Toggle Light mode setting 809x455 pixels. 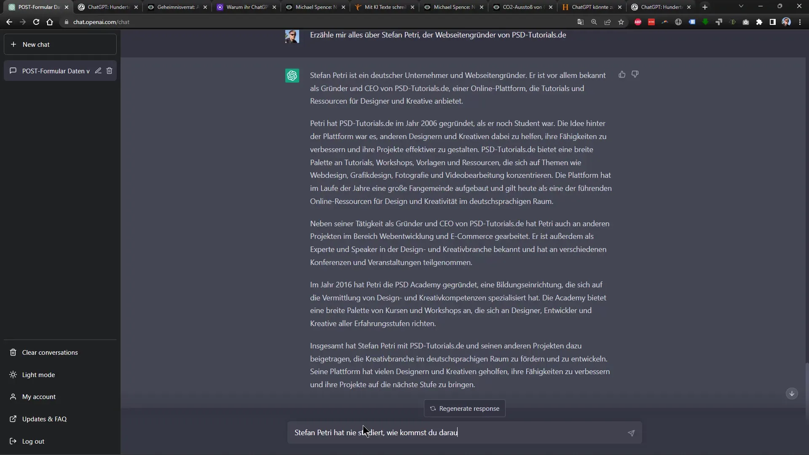(x=38, y=375)
